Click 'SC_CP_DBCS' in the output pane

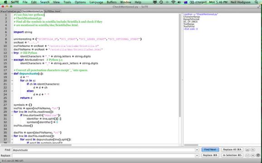tap(190, 22)
